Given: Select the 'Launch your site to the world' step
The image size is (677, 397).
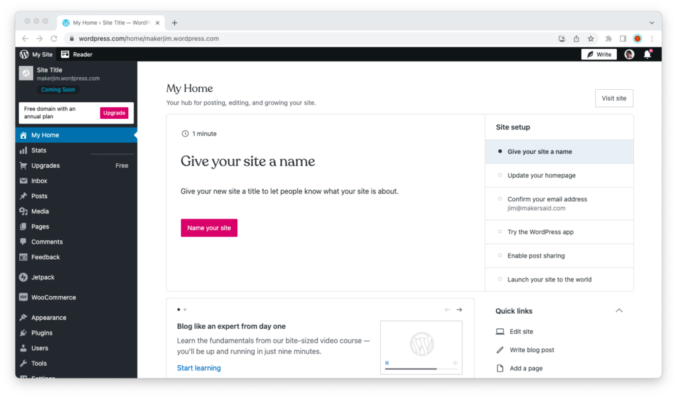Looking at the screenshot, I should [559, 279].
